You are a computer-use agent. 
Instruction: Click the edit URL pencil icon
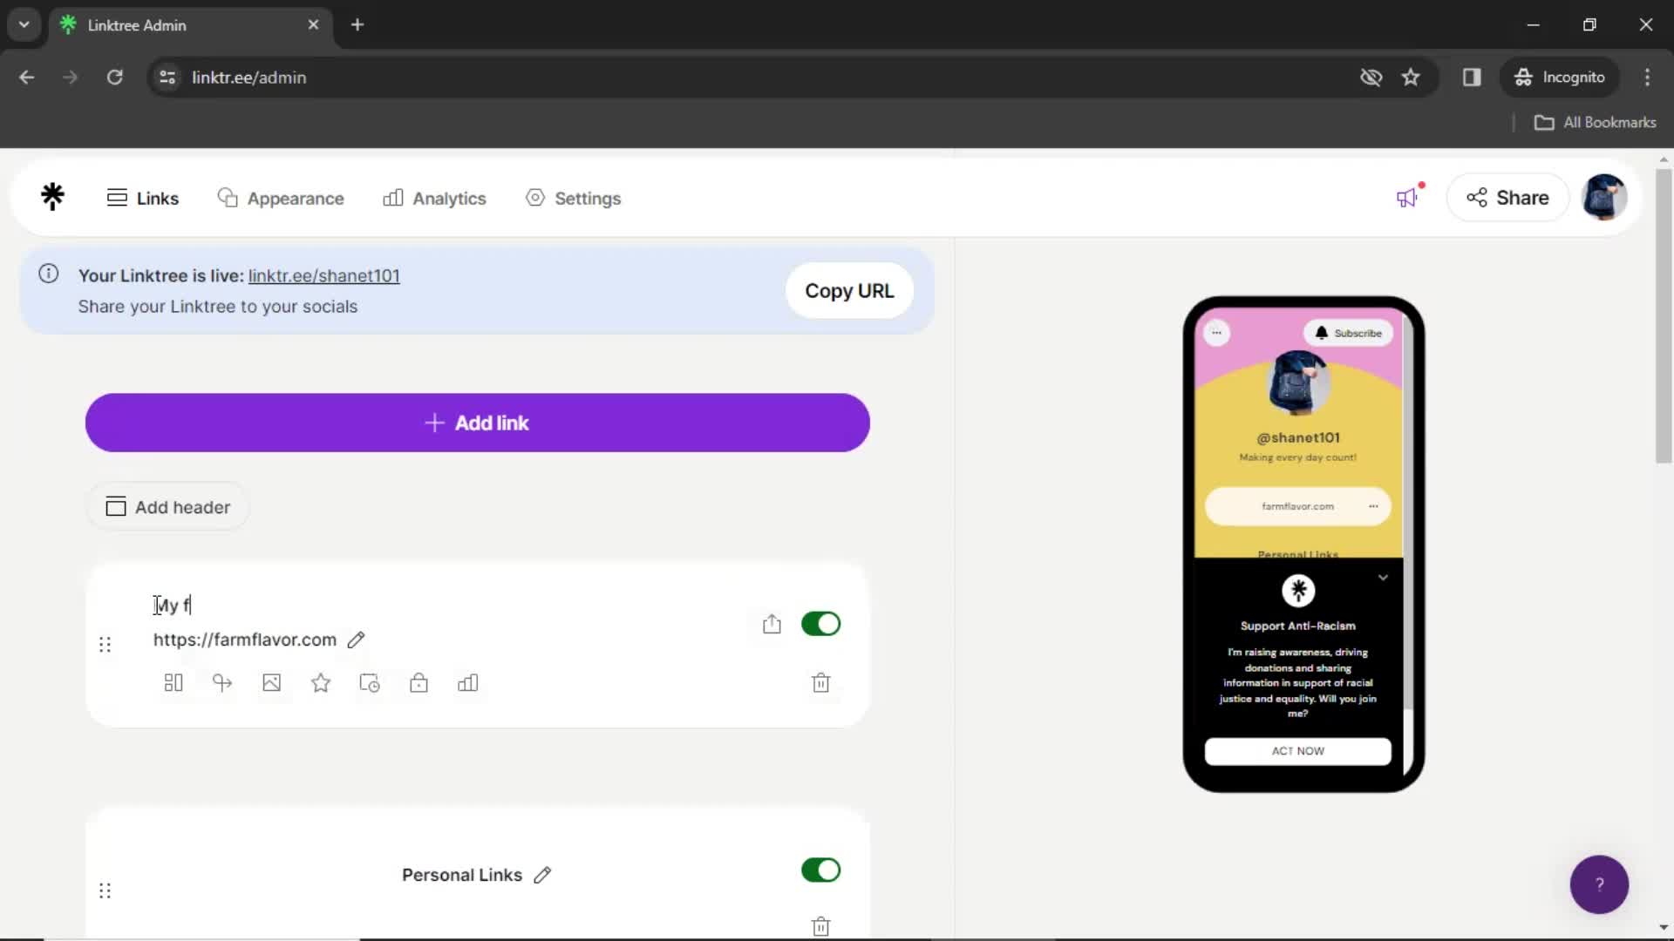pyautogui.click(x=357, y=640)
